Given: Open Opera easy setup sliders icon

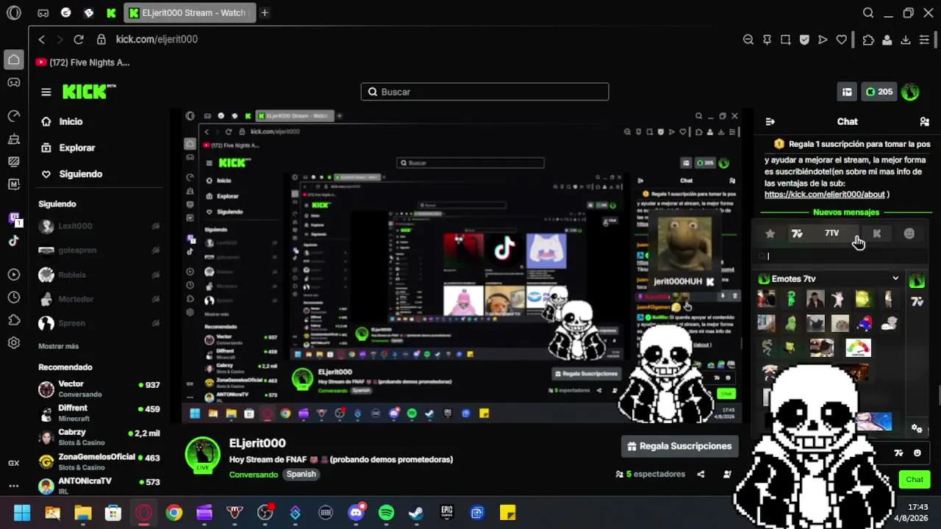Looking at the screenshot, I should pyautogui.click(x=925, y=40).
